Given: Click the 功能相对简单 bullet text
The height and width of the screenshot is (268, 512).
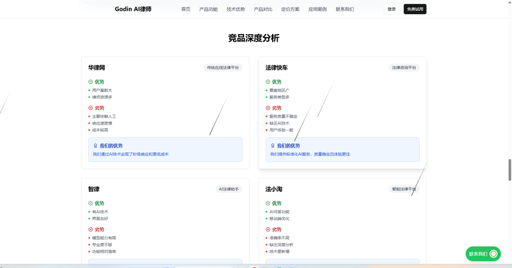Looking at the screenshot, I should (x=104, y=251).
